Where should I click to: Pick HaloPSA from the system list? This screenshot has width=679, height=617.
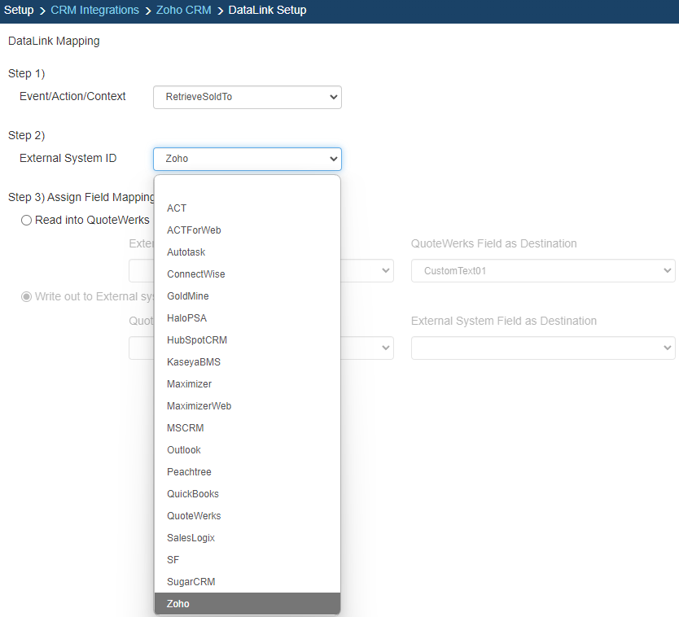coord(186,318)
